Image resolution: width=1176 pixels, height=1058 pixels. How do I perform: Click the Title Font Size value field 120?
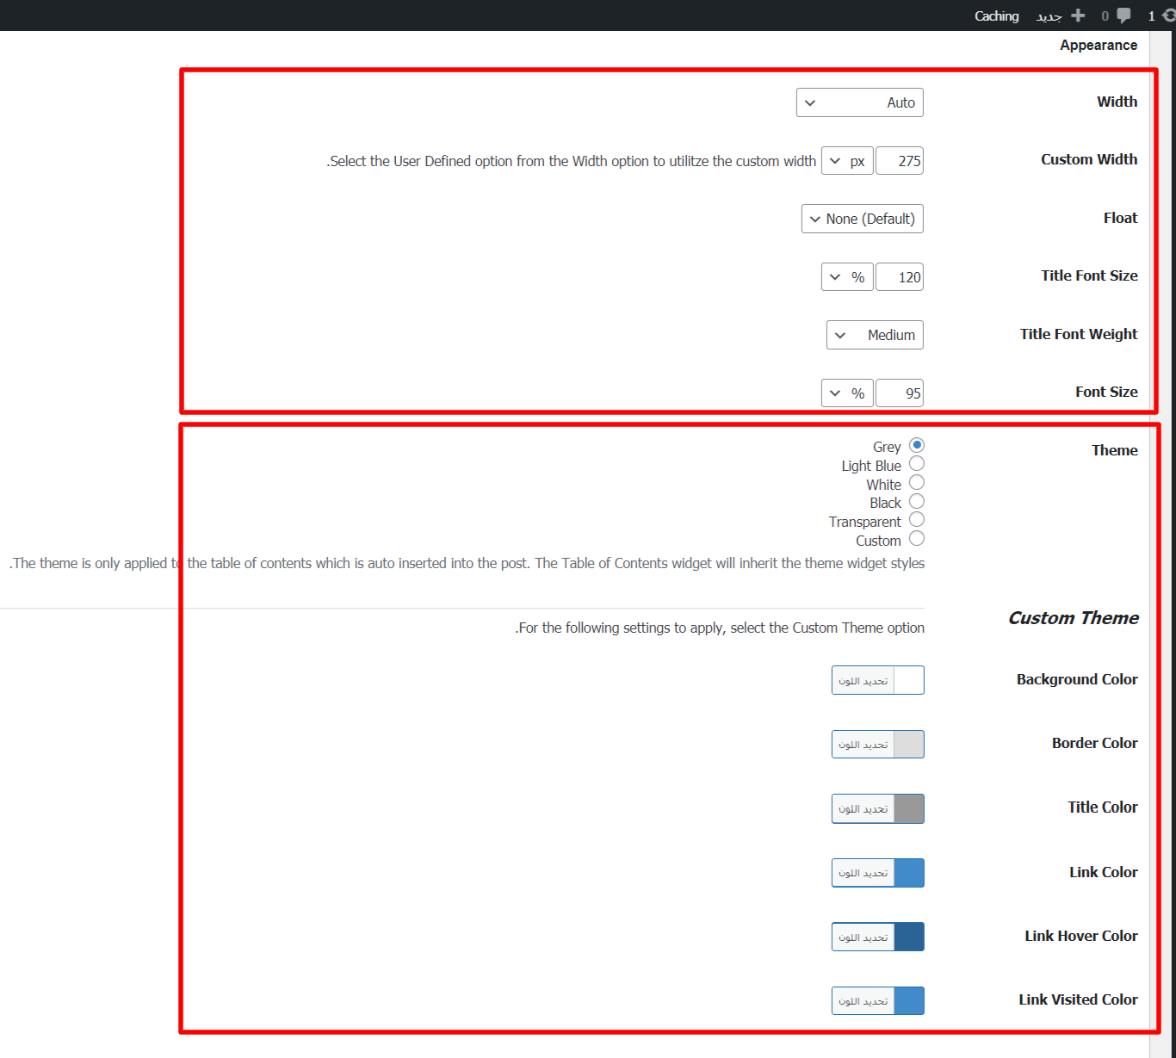tap(900, 277)
